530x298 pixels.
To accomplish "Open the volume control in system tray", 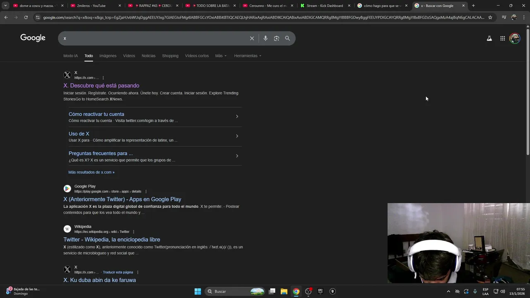I will (x=503, y=291).
